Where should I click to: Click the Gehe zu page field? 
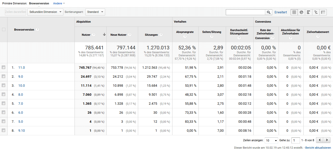[x=295, y=140]
